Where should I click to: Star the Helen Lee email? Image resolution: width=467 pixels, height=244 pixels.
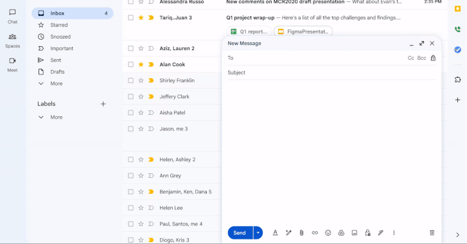coord(141,207)
